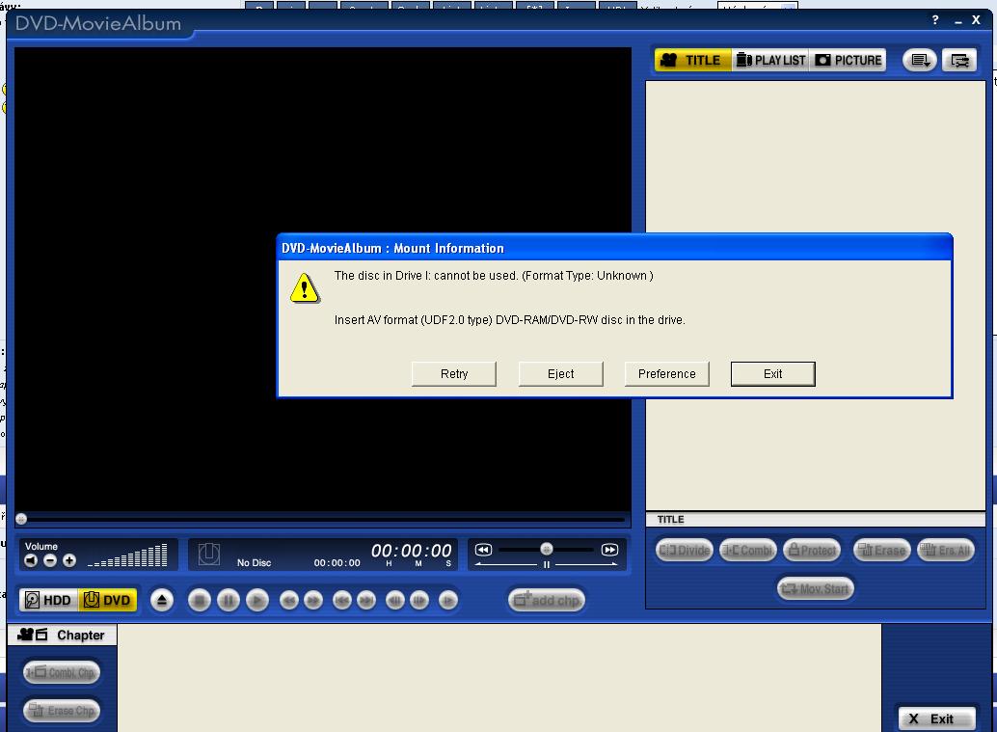Click the playback speed slider knob
The image size is (997, 732).
[547, 549]
